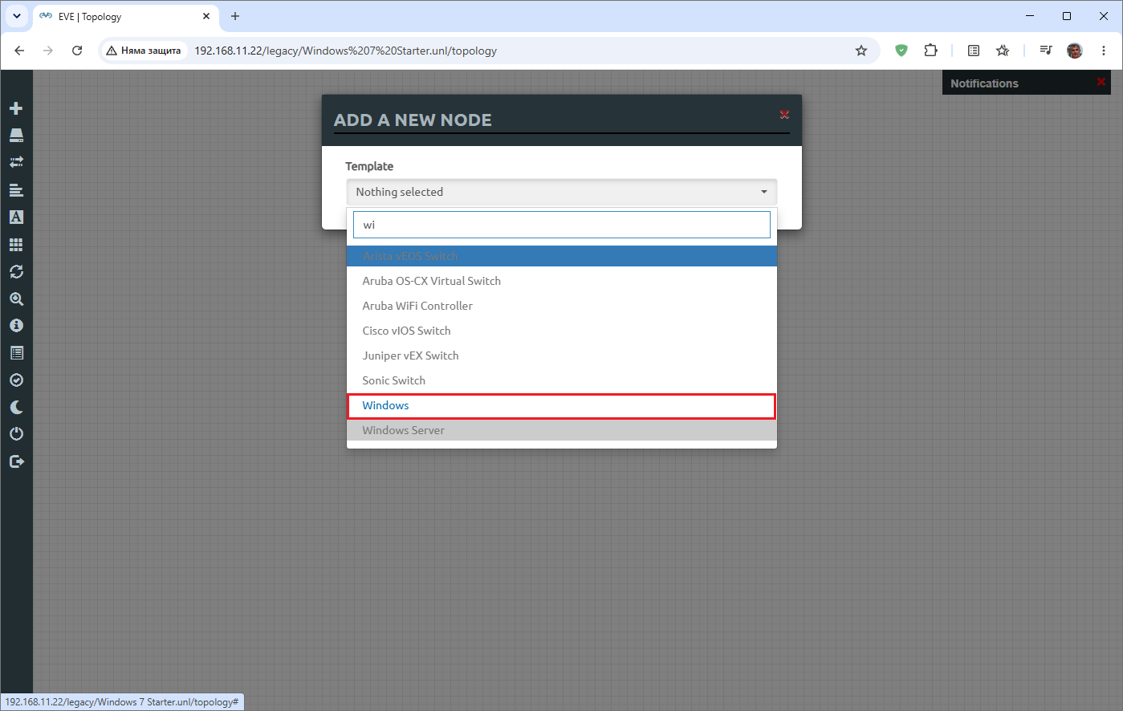Focus the template search field containing 'wi'
The image size is (1123, 711).
click(x=562, y=225)
